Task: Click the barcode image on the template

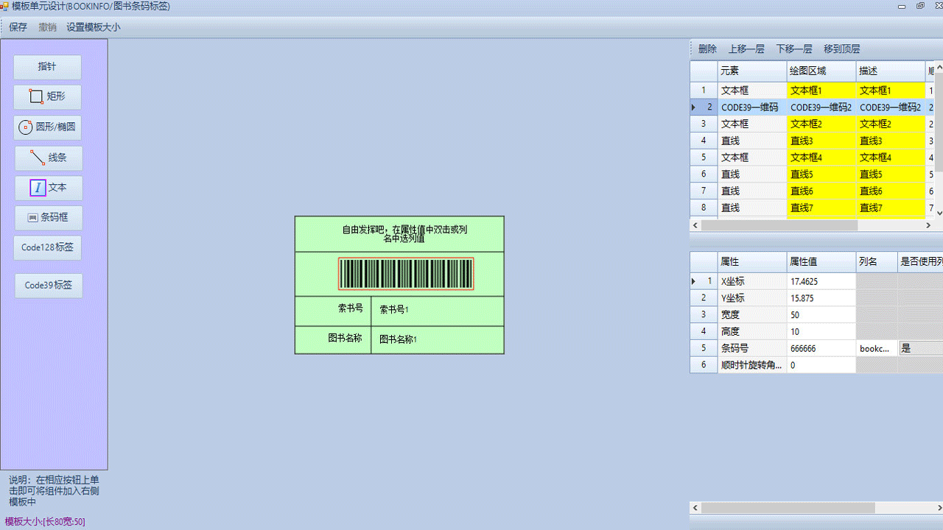Action: pos(406,274)
